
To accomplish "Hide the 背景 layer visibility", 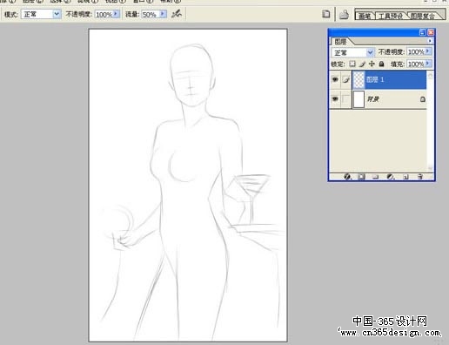I will [335, 99].
